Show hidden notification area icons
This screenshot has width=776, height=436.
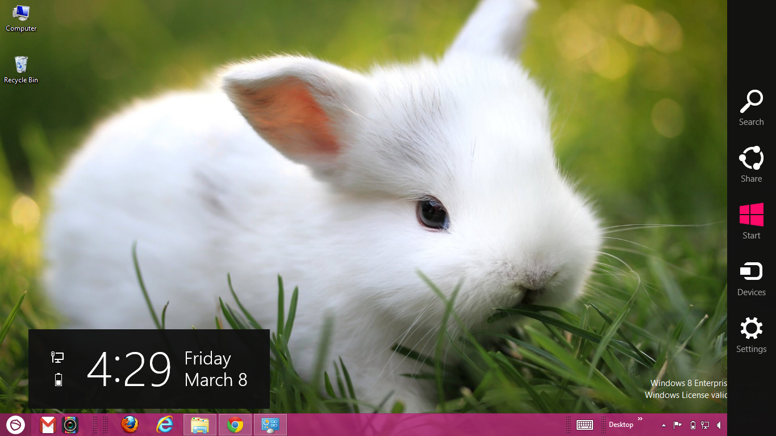[x=664, y=425]
